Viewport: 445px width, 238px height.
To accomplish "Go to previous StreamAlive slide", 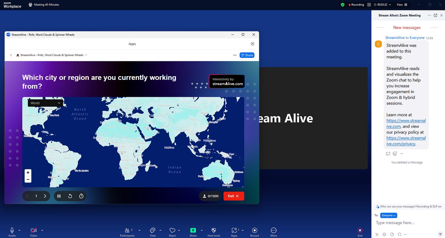I will pos(28,196).
